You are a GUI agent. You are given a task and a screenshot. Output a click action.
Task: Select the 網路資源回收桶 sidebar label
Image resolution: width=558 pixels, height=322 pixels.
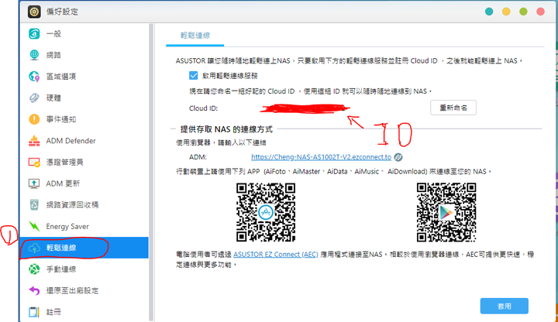(x=72, y=204)
